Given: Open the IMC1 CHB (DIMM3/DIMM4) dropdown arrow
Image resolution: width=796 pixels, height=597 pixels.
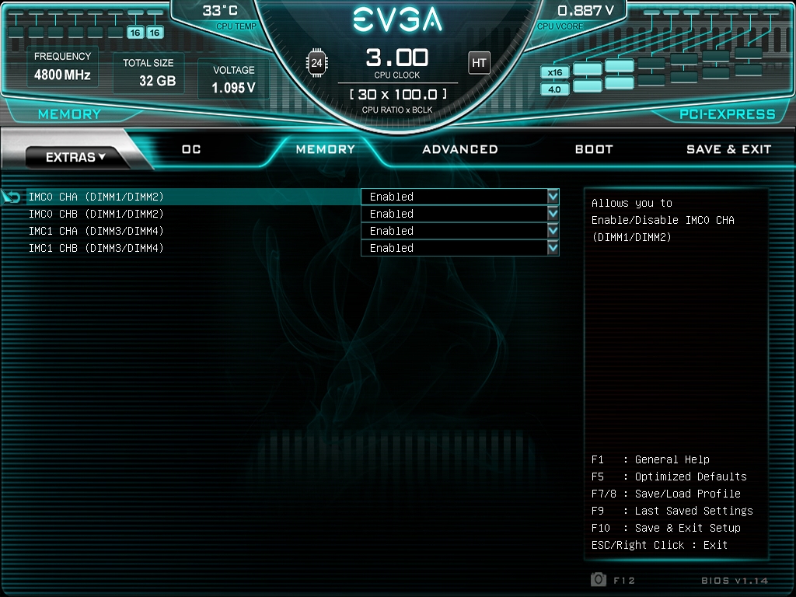Looking at the screenshot, I should (x=553, y=248).
